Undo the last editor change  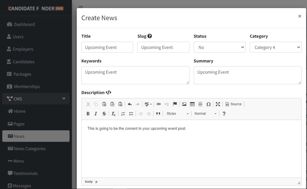[x=130, y=104]
